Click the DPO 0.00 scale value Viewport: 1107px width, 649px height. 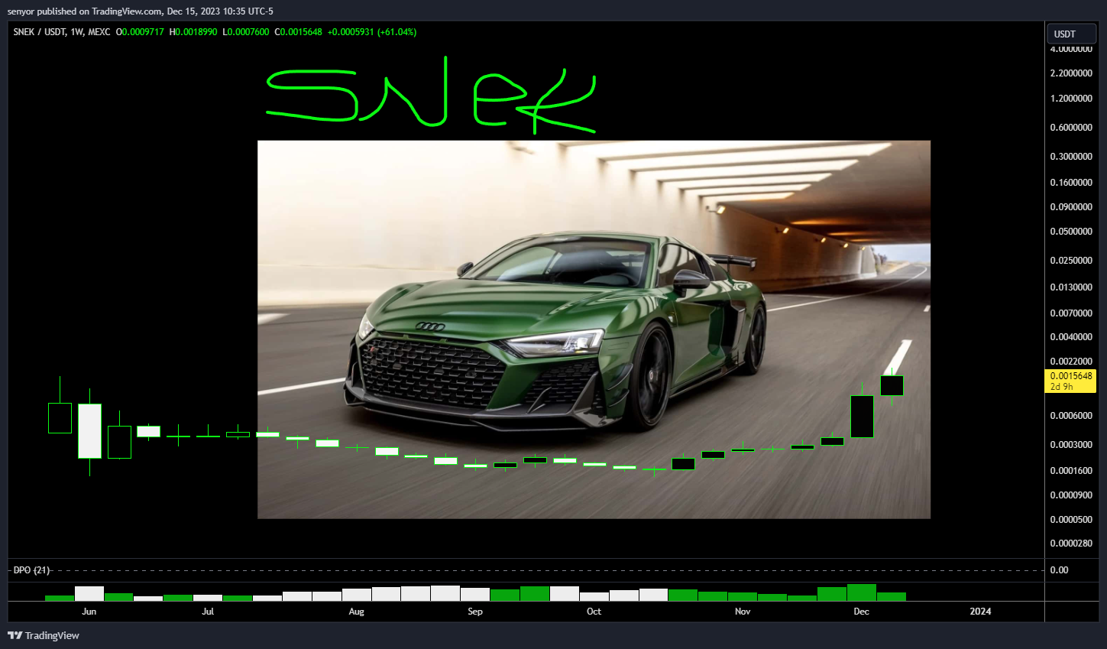(x=1059, y=570)
